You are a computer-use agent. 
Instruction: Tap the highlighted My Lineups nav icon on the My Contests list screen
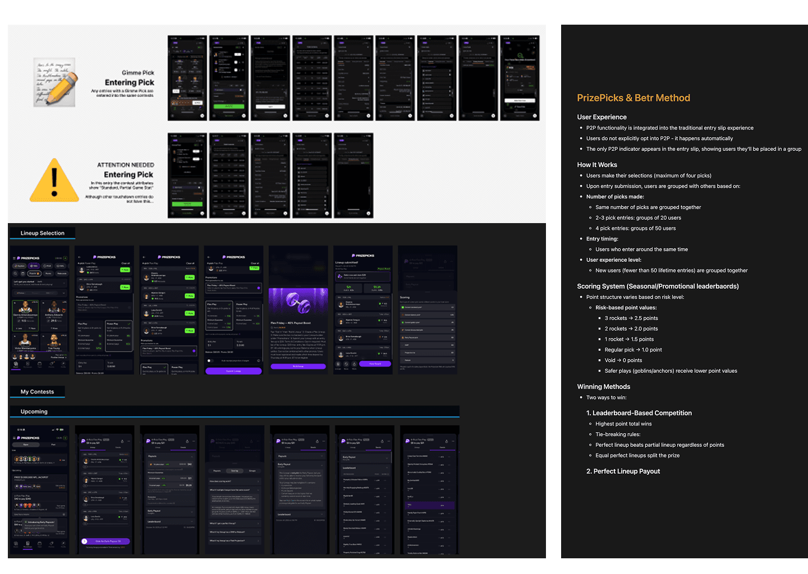pyautogui.click(x=27, y=543)
